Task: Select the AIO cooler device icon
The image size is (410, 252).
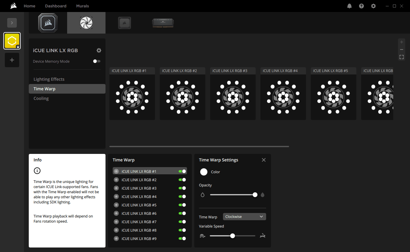Action: (48, 23)
